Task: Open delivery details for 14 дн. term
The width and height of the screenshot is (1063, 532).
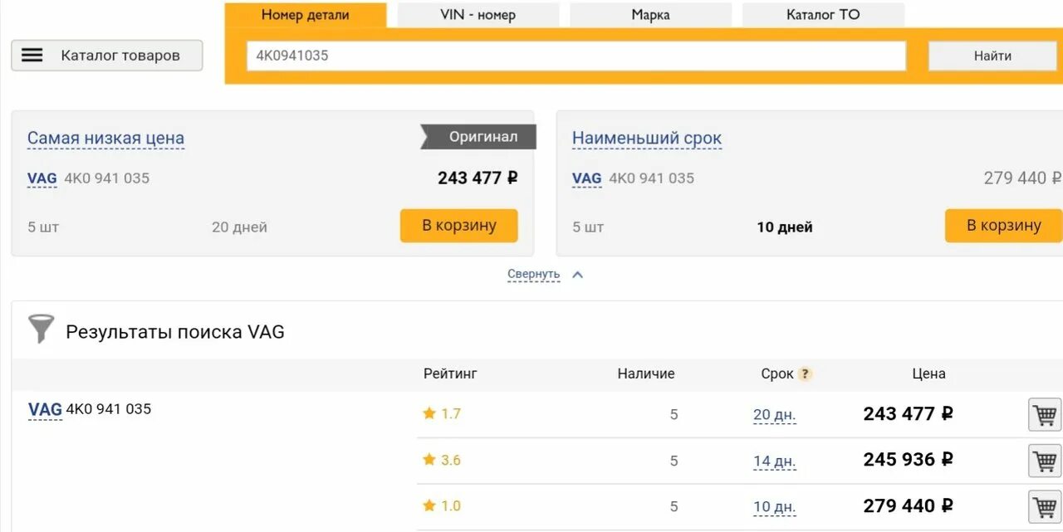Action: click(x=774, y=461)
